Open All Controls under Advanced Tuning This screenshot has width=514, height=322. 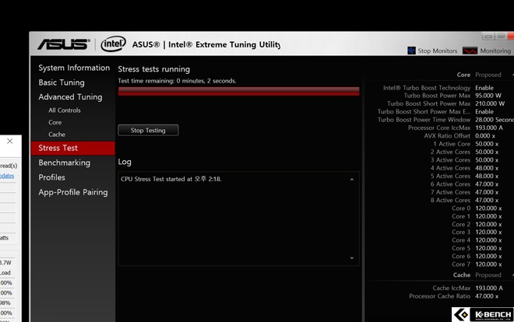pos(64,110)
